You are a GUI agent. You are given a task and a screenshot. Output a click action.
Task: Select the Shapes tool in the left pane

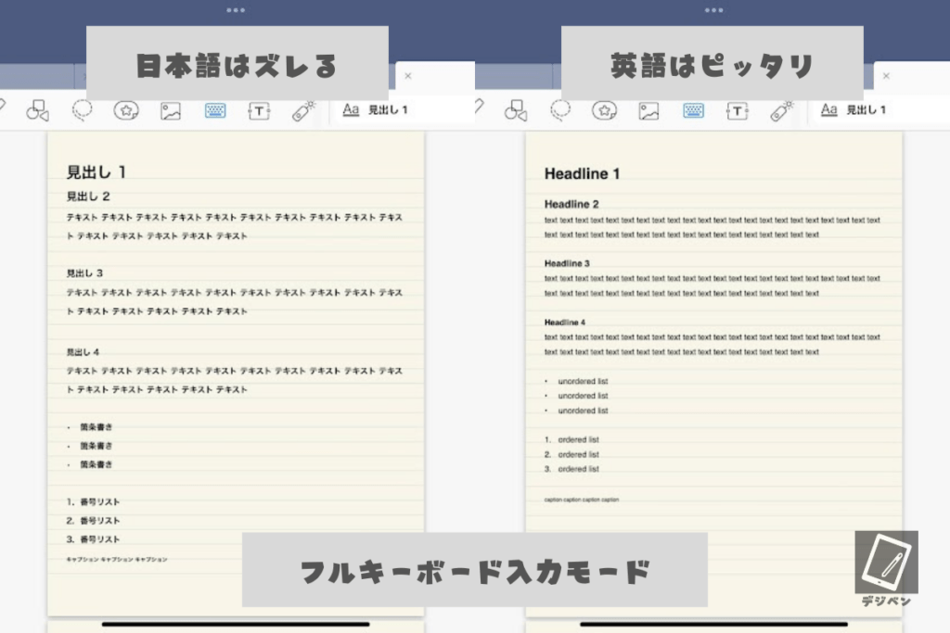click(x=37, y=111)
